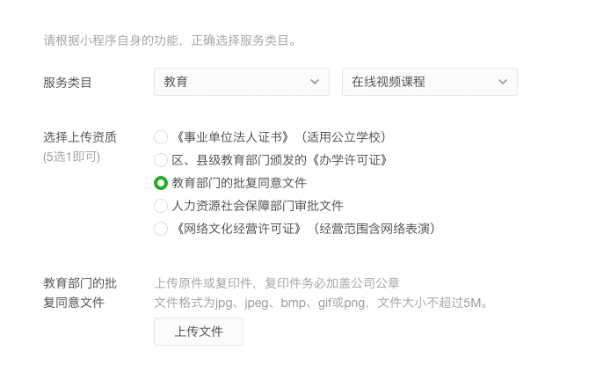Screen dimensions: 589x380
Task: Click the selected green 教育部门的批复同意文件 radio circle
Action: 161,183
